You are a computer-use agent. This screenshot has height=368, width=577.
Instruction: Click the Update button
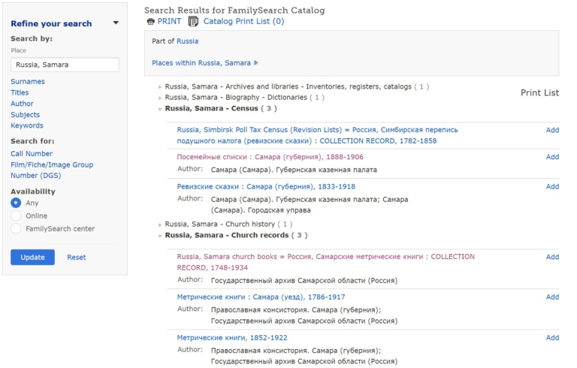32,258
